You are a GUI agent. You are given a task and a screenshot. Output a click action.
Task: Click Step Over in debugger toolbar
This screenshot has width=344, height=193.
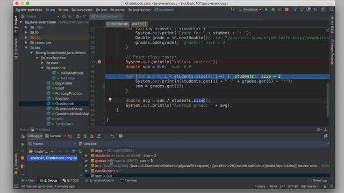(78, 136)
